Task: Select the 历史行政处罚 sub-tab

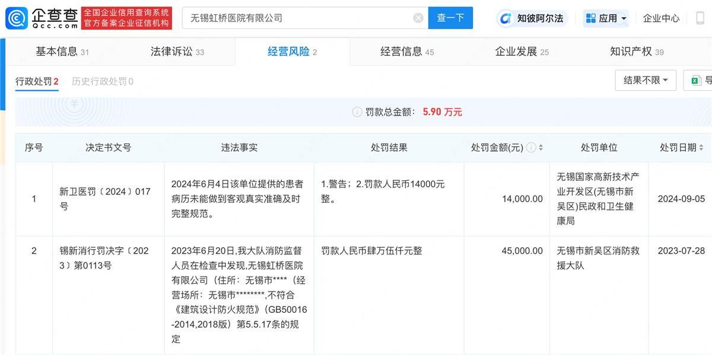Action: tap(102, 81)
